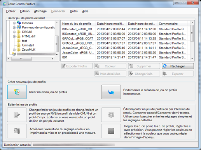Click the Exporter Profils button
The height and width of the screenshot is (150, 201).
tap(77, 66)
